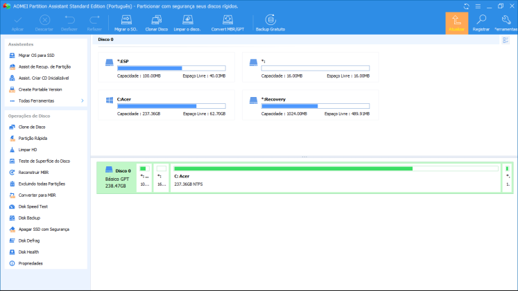Open the hamburger menu in title bar
518x291 pixels.
478,6
